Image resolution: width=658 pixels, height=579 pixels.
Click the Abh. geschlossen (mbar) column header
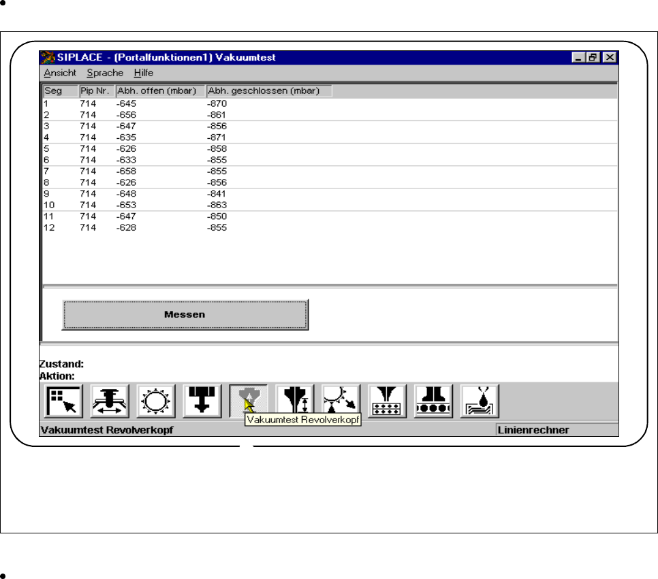(x=269, y=91)
